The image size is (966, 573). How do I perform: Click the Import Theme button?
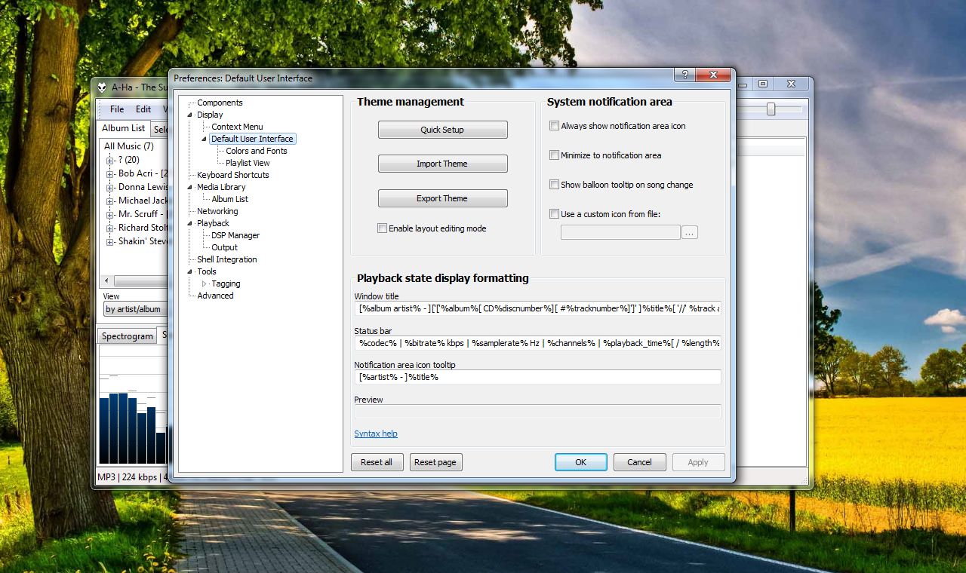click(442, 164)
